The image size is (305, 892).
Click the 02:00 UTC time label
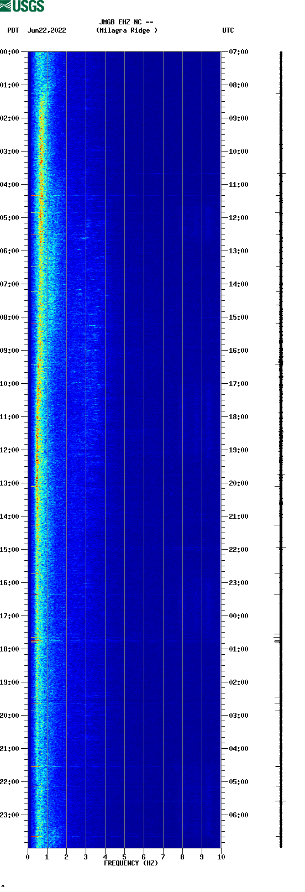[x=239, y=682]
